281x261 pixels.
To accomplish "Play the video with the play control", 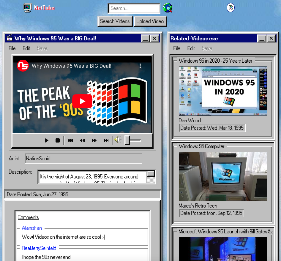I will point(46,140).
